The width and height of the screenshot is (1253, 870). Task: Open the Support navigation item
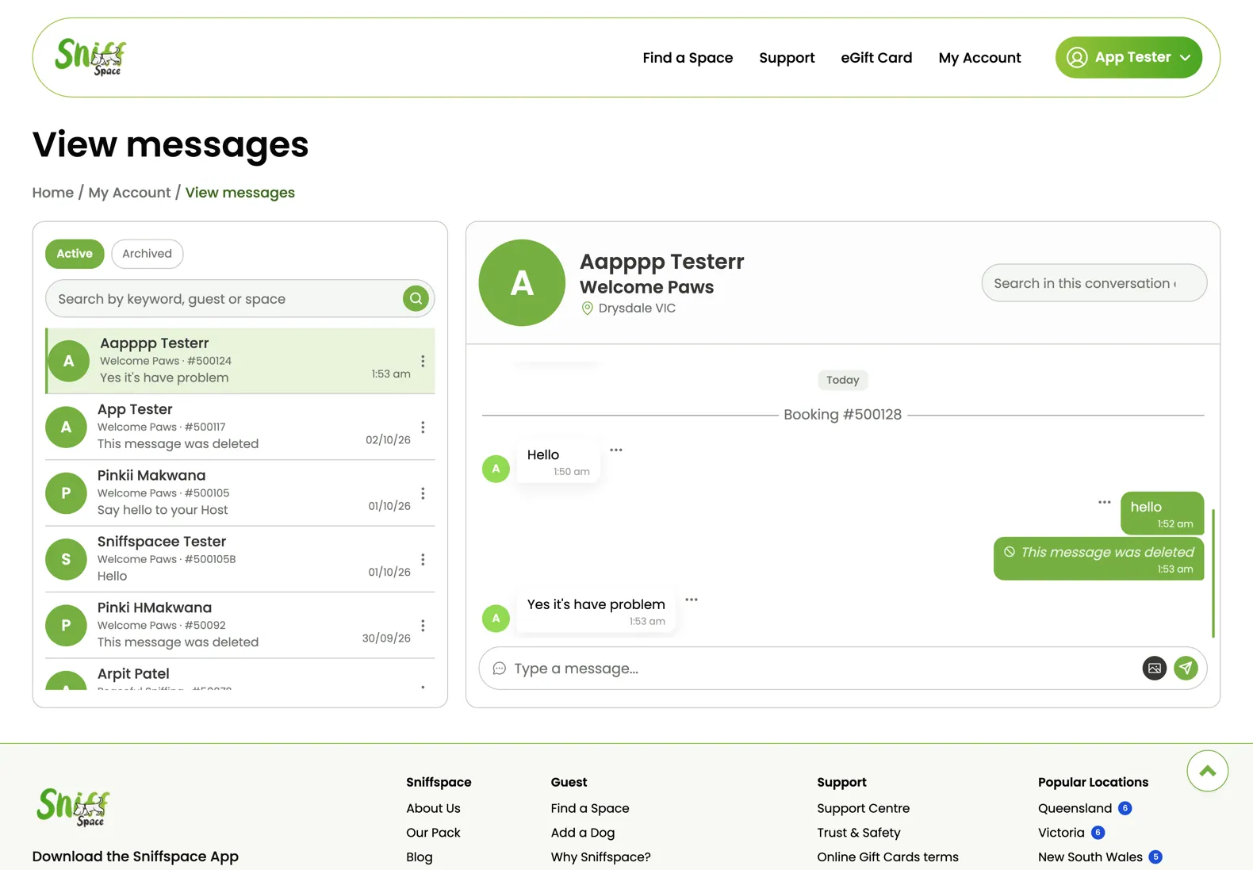[787, 58]
